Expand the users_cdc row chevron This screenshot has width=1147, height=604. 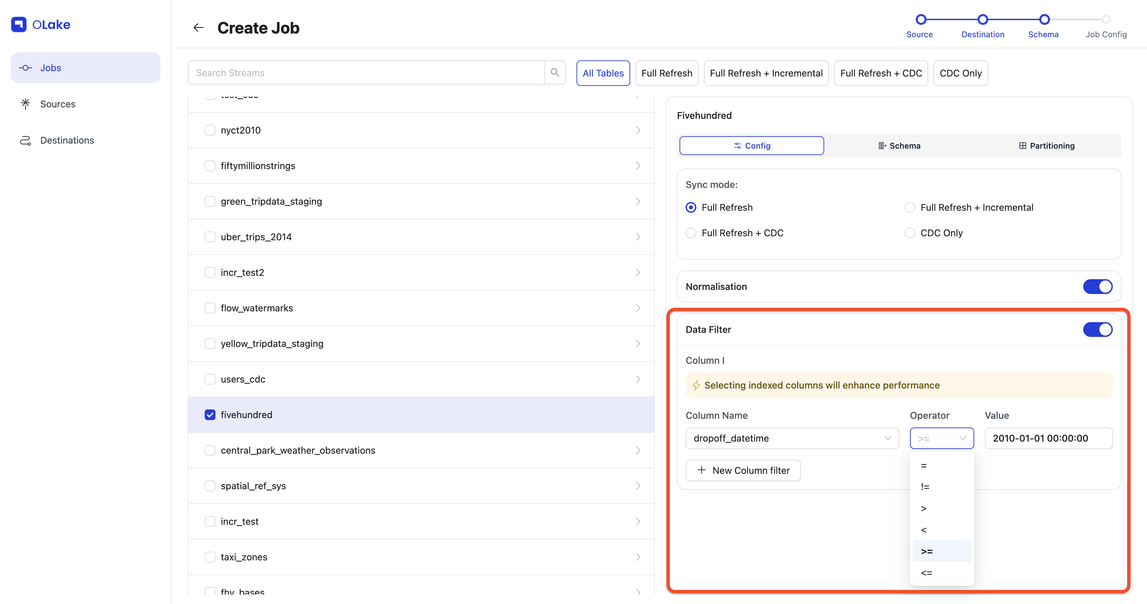pos(638,379)
